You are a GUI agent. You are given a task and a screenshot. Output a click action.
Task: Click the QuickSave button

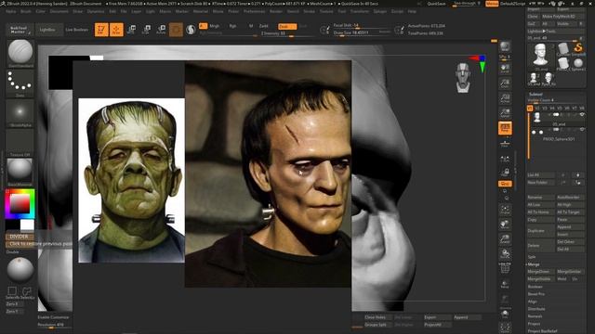tap(437, 4)
